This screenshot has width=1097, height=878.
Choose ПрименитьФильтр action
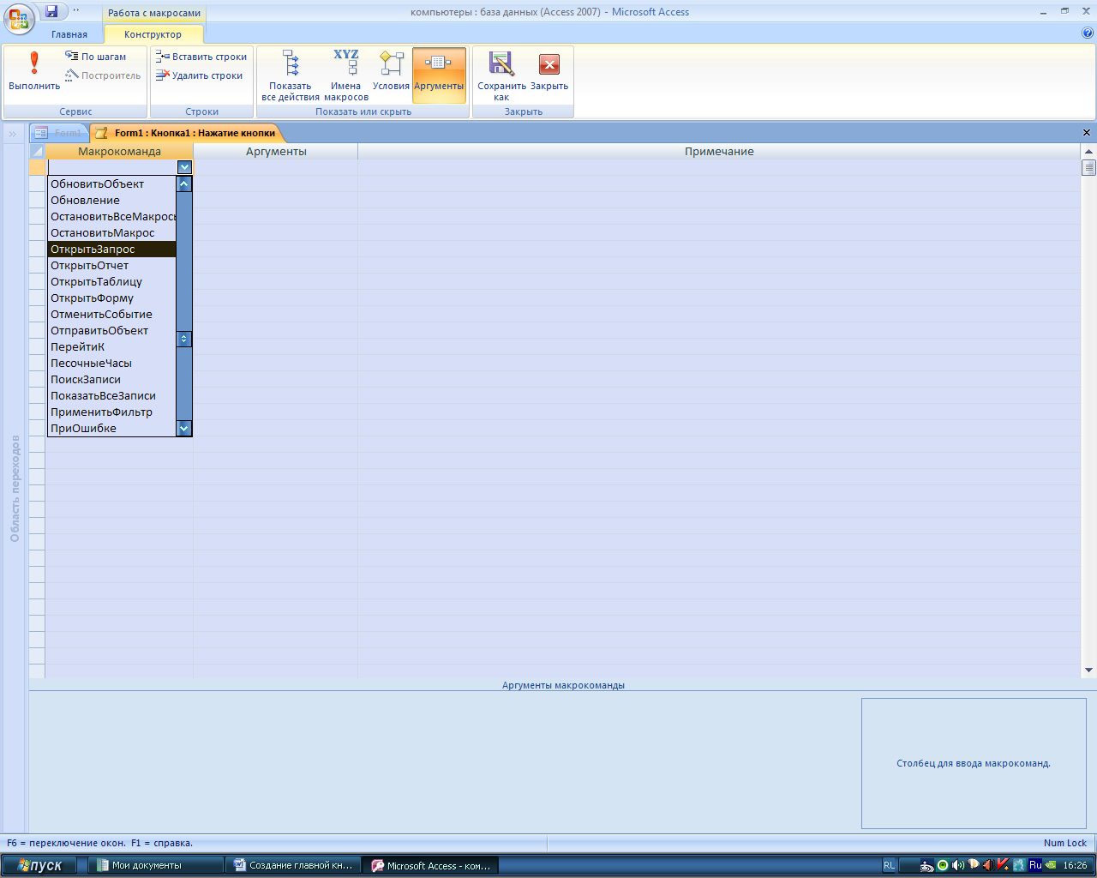(111, 412)
